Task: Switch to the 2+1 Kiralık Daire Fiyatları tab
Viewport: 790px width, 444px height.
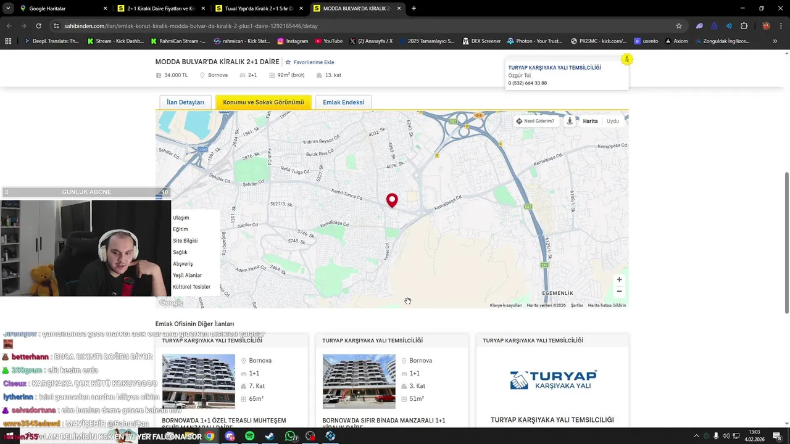Action: click(160, 9)
